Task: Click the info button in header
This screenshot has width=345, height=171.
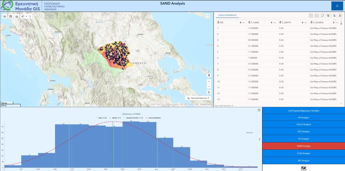Action: 337,6
